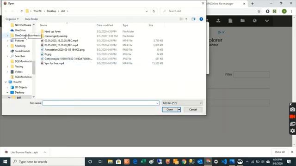Click the camera screenshot icon in side panel
The width and height of the screenshot is (296, 166).
[292, 109]
